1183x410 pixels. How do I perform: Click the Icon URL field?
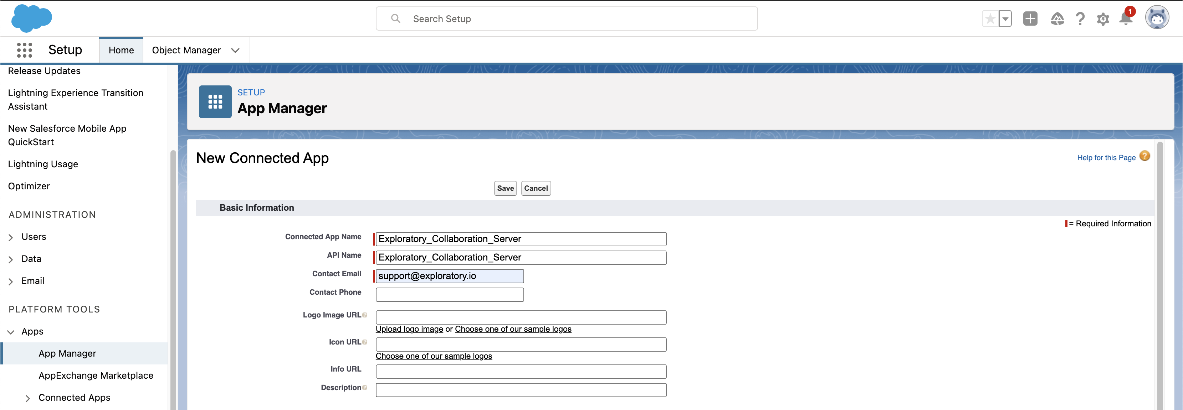tap(521, 345)
